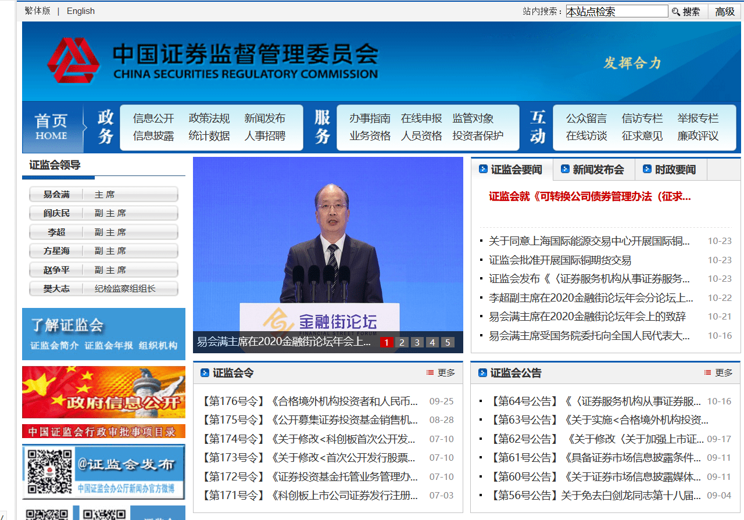
Task: Click the blue arrow icon beside 时政要闻
Action: (x=647, y=169)
